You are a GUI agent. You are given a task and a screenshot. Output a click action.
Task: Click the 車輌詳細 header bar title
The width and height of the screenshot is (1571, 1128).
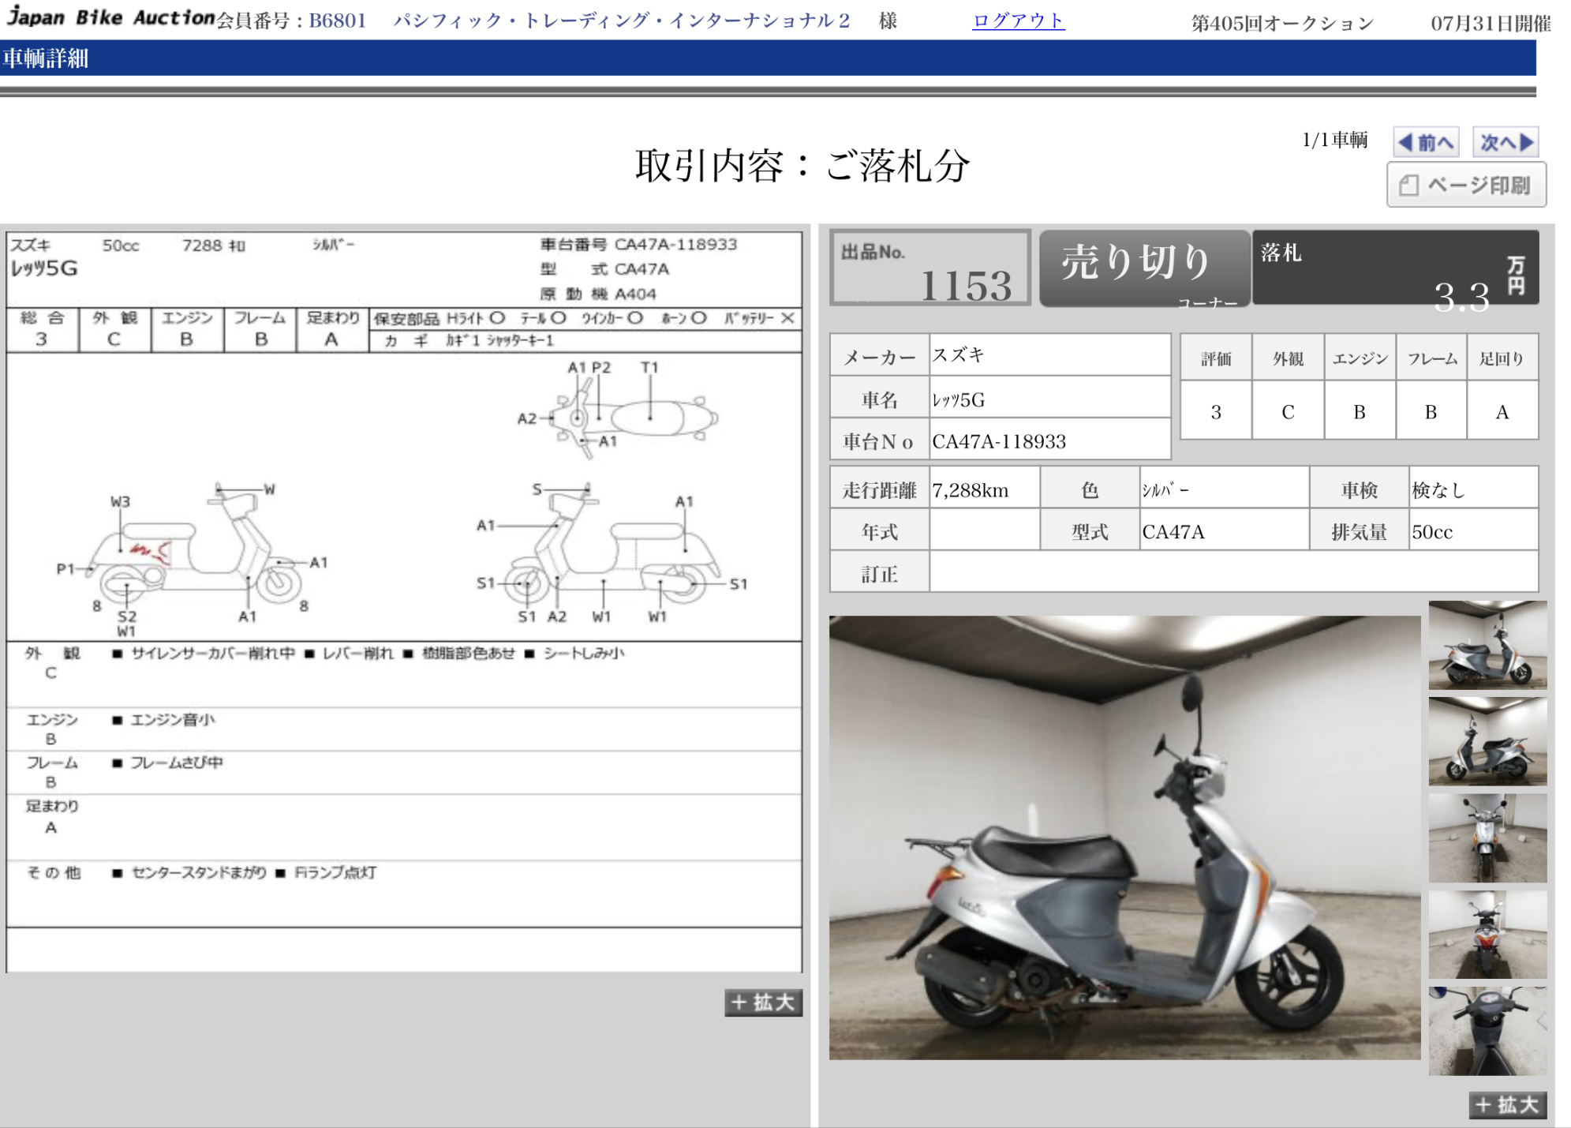click(46, 58)
